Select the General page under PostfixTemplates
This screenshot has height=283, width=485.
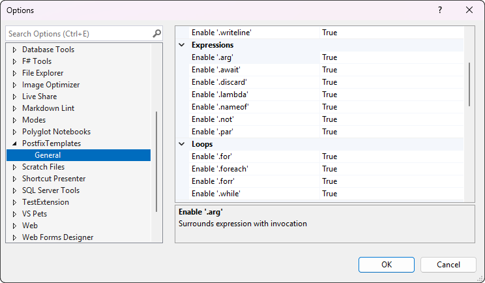click(x=48, y=155)
